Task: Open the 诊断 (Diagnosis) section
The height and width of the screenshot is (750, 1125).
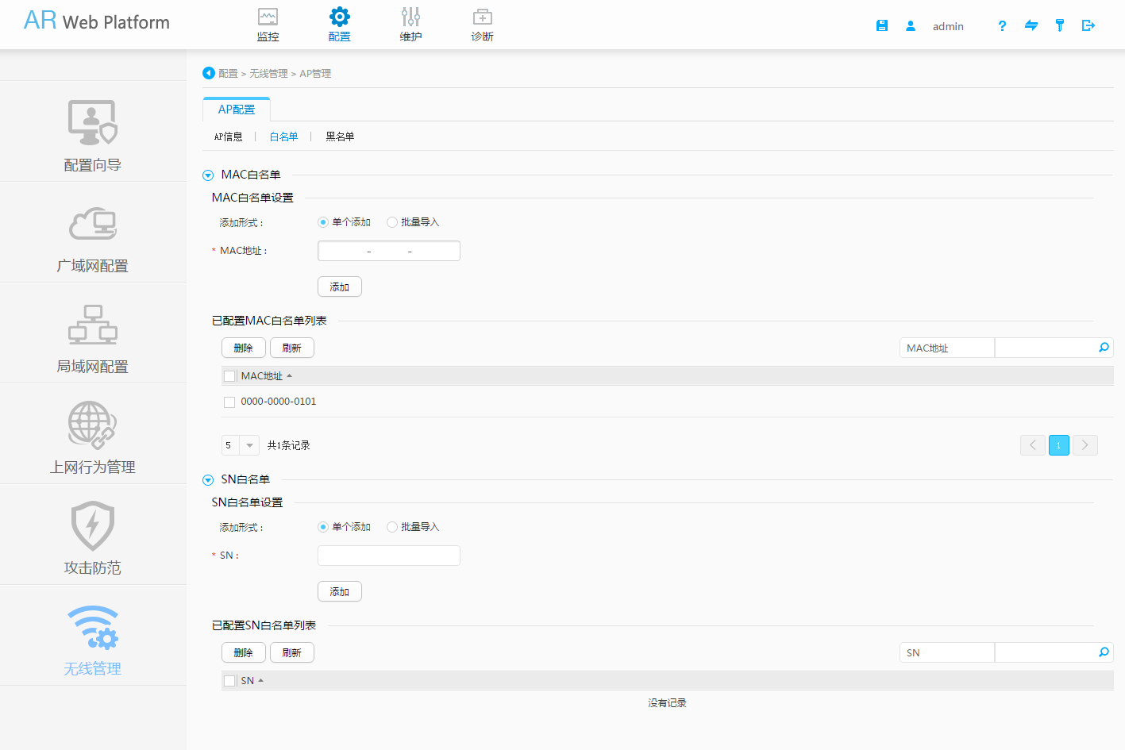Action: 482,24
